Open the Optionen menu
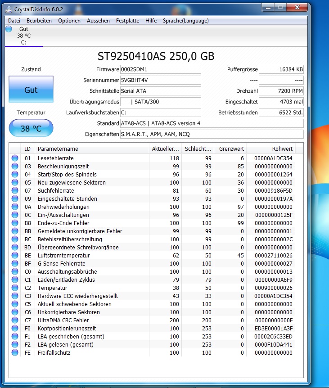The width and height of the screenshot is (329, 388). [69, 21]
